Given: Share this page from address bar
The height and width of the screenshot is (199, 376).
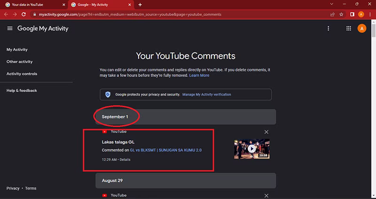Looking at the screenshot, I should [x=332, y=15].
